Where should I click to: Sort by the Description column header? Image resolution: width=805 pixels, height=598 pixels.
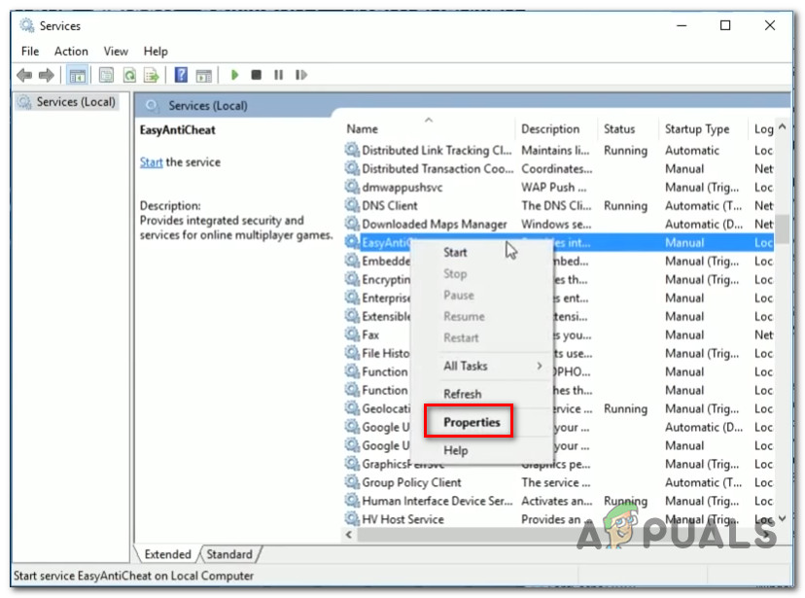pos(556,129)
